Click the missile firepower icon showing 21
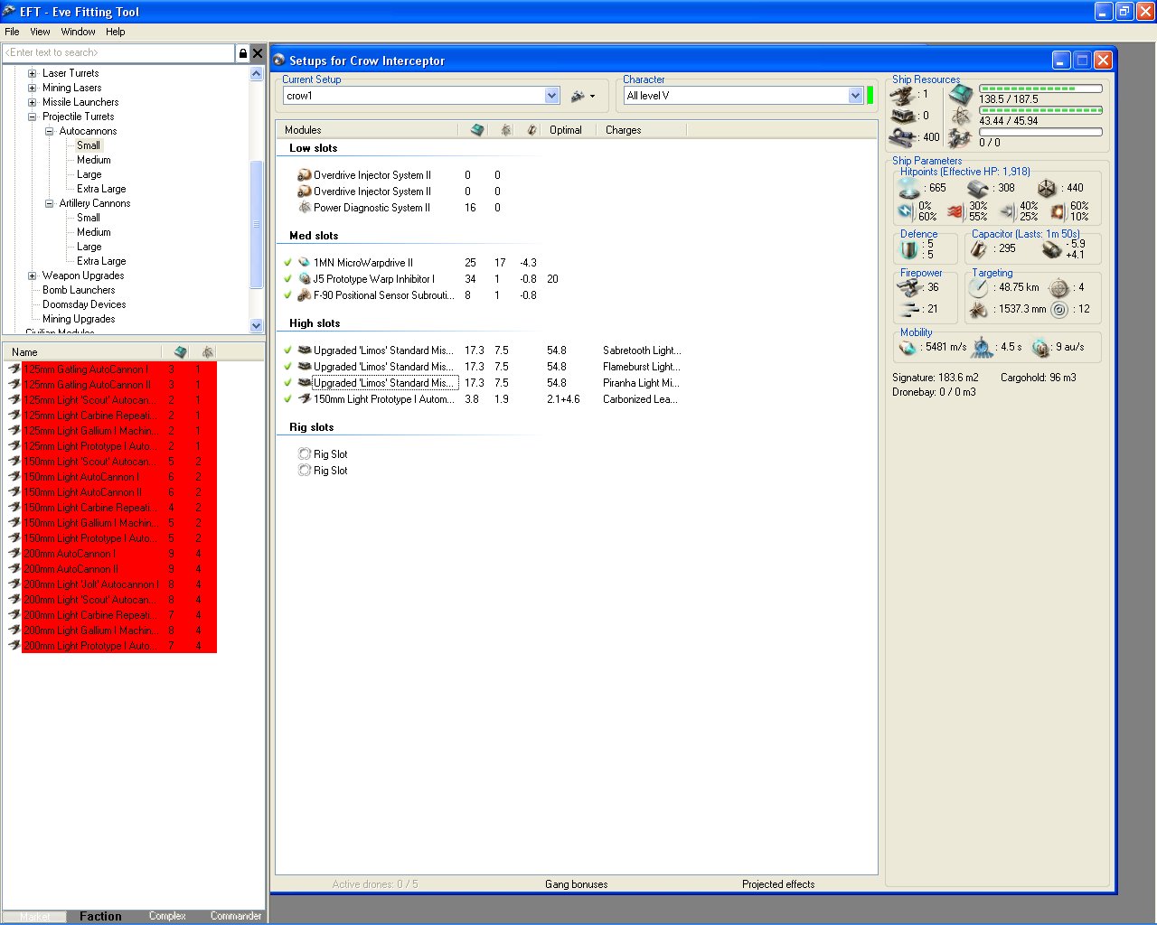1157x925 pixels. [x=909, y=310]
